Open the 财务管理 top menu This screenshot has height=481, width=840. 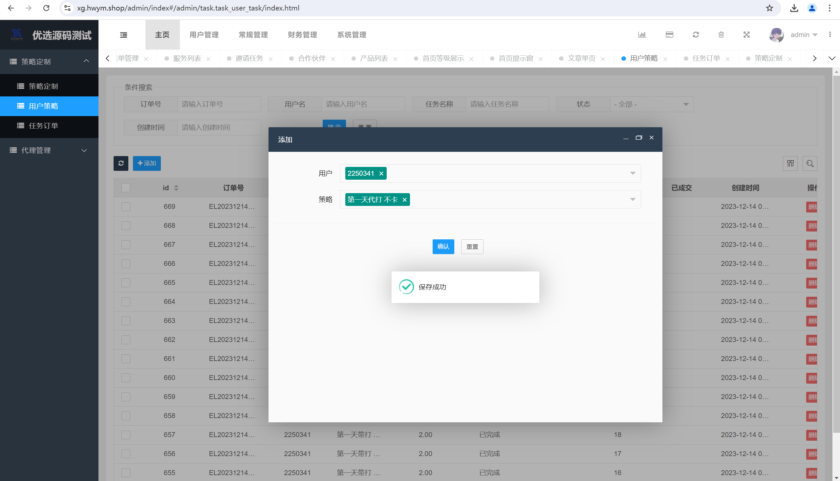click(x=302, y=35)
